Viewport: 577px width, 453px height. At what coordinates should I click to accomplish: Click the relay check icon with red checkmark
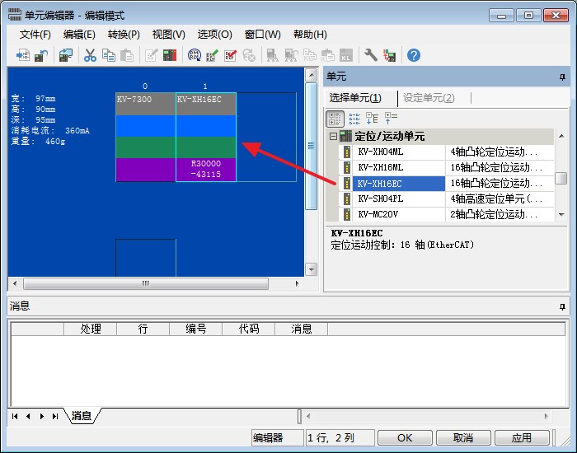tap(230, 55)
